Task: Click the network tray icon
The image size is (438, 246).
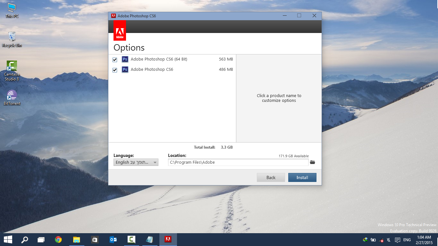Action: [381, 240]
